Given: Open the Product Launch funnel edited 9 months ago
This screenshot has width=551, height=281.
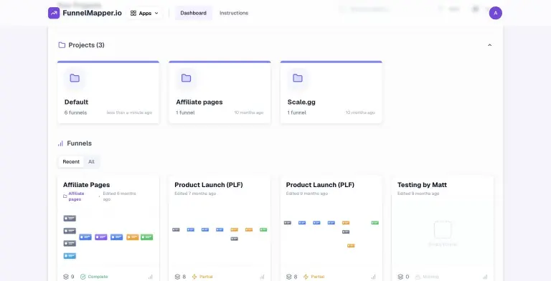Looking at the screenshot, I should pyautogui.click(x=320, y=185).
